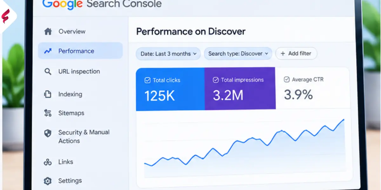Toggle the Total clicks checkbox
Viewport: 381px width, 190px height.
[147, 80]
